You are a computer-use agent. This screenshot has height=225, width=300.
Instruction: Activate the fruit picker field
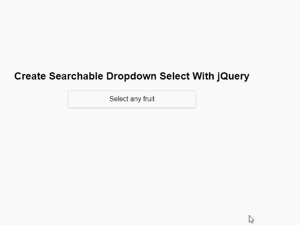click(132, 99)
